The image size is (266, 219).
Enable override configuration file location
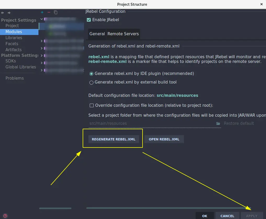tap(92, 105)
